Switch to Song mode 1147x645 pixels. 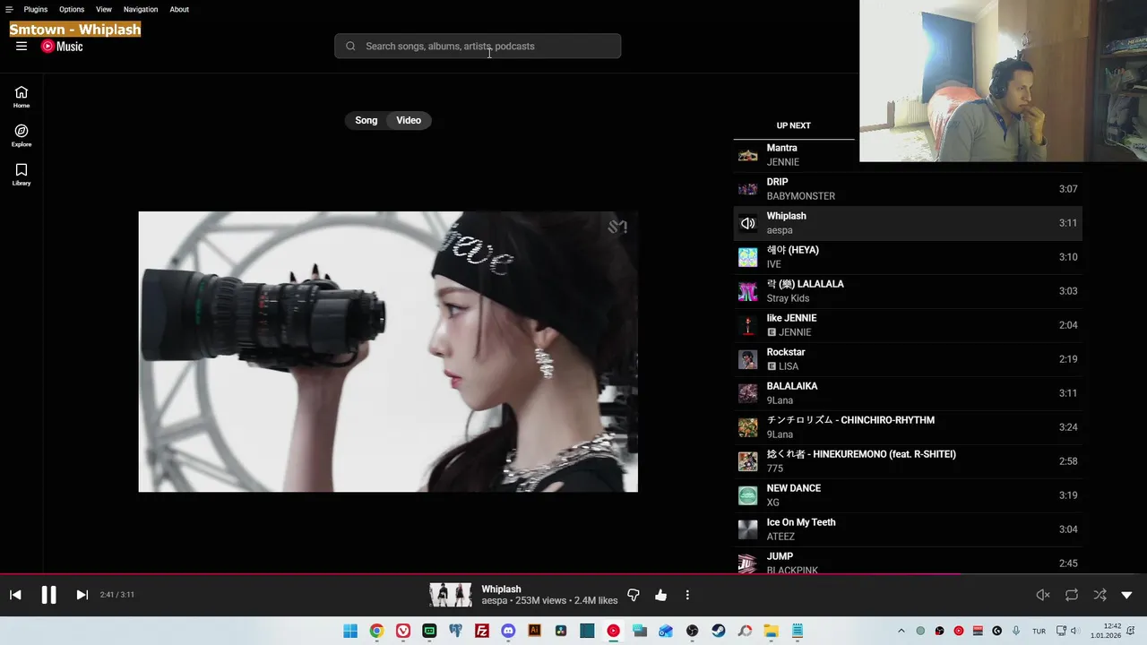pos(367,120)
